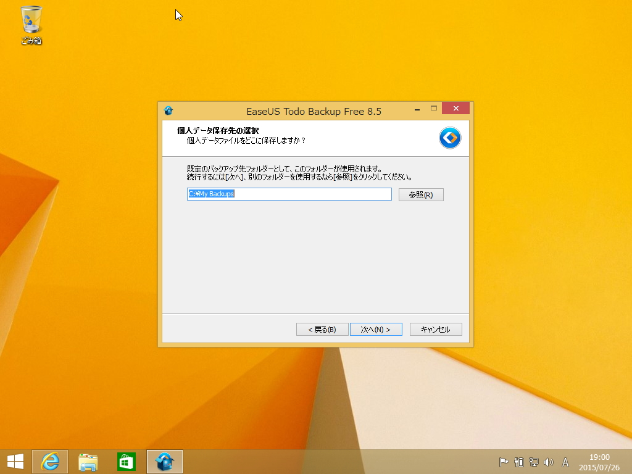The width and height of the screenshot is (632, 474).
Task: Minimize the EaseUS installer window
Action: point(416,108)
